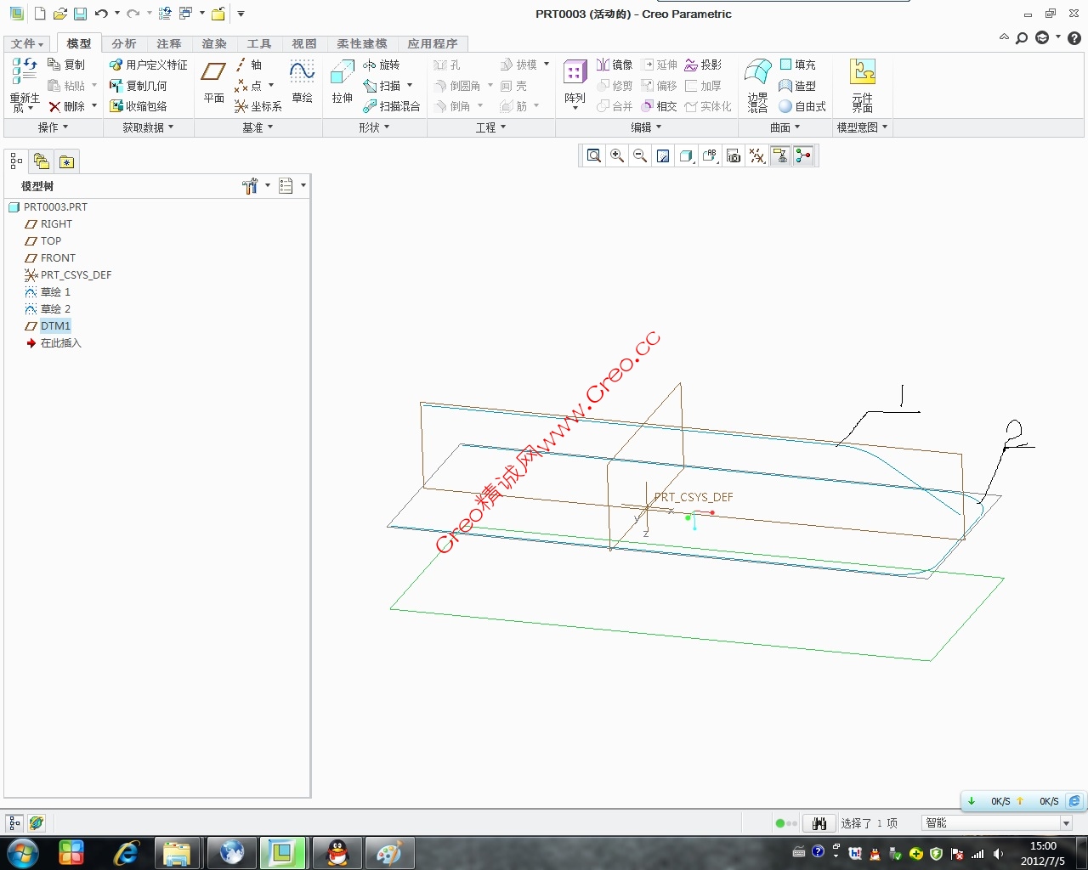Click User-Defined Feature (用户定义特征)

coord(149,65)
